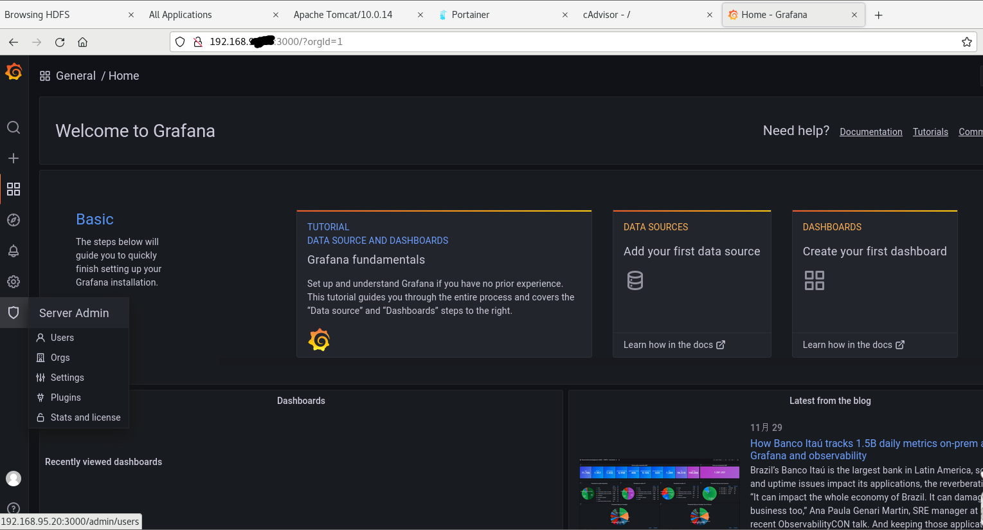This screenshot has height=530, width=983.
Task: Click Add your first data source
Action: (692, 251)
